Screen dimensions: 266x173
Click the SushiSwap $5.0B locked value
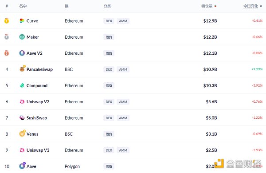coord(211,118)
